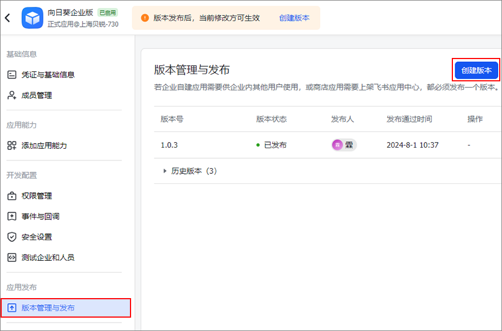Click the add app capability grid icon
Image resolution: width=502 pixels, height=331 pixels.
12,145
